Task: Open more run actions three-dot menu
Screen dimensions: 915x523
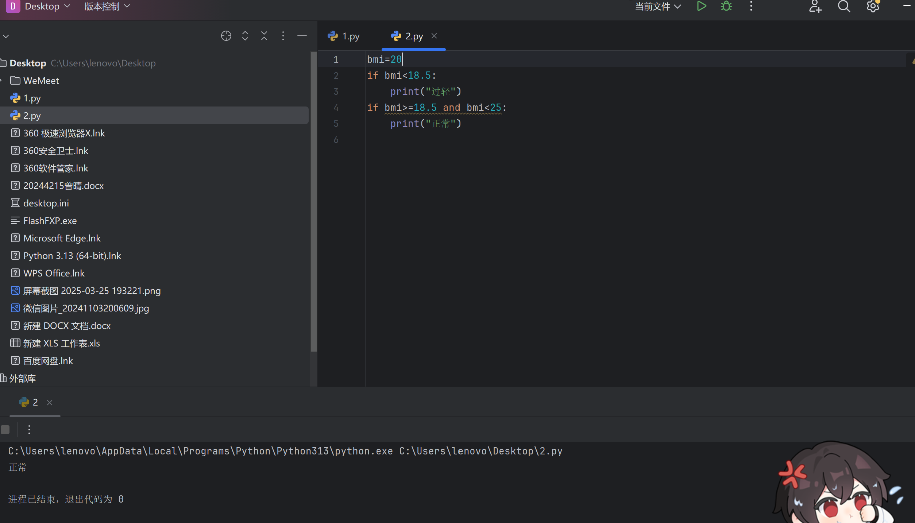Action: (29, 430)
